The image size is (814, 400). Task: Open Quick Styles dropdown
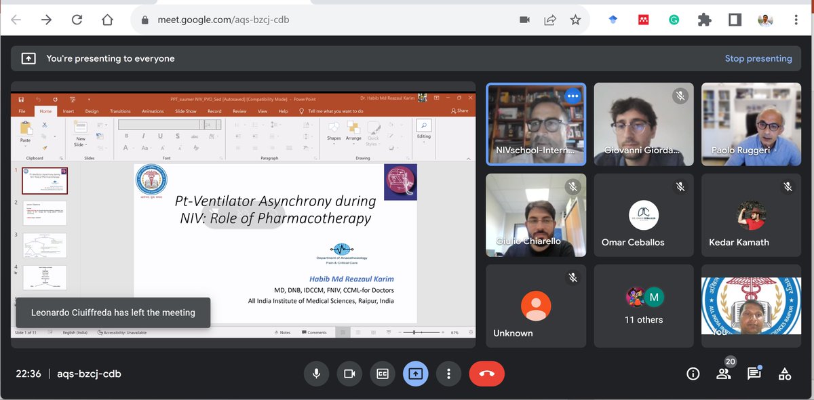tap(372, 133)
